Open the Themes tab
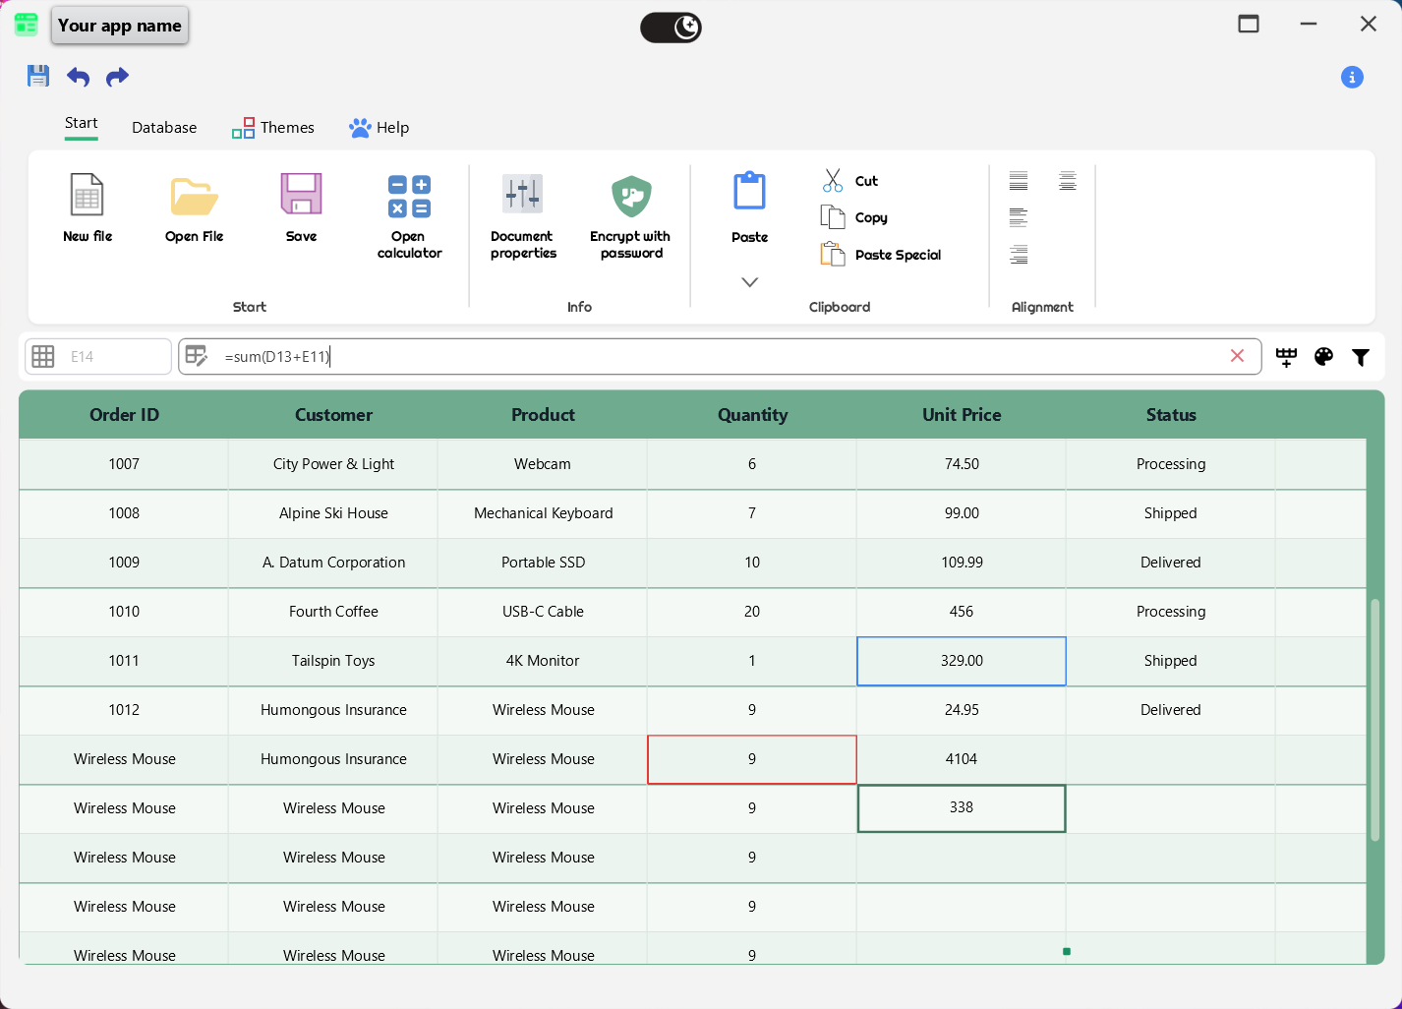 [x=273, y=128]
